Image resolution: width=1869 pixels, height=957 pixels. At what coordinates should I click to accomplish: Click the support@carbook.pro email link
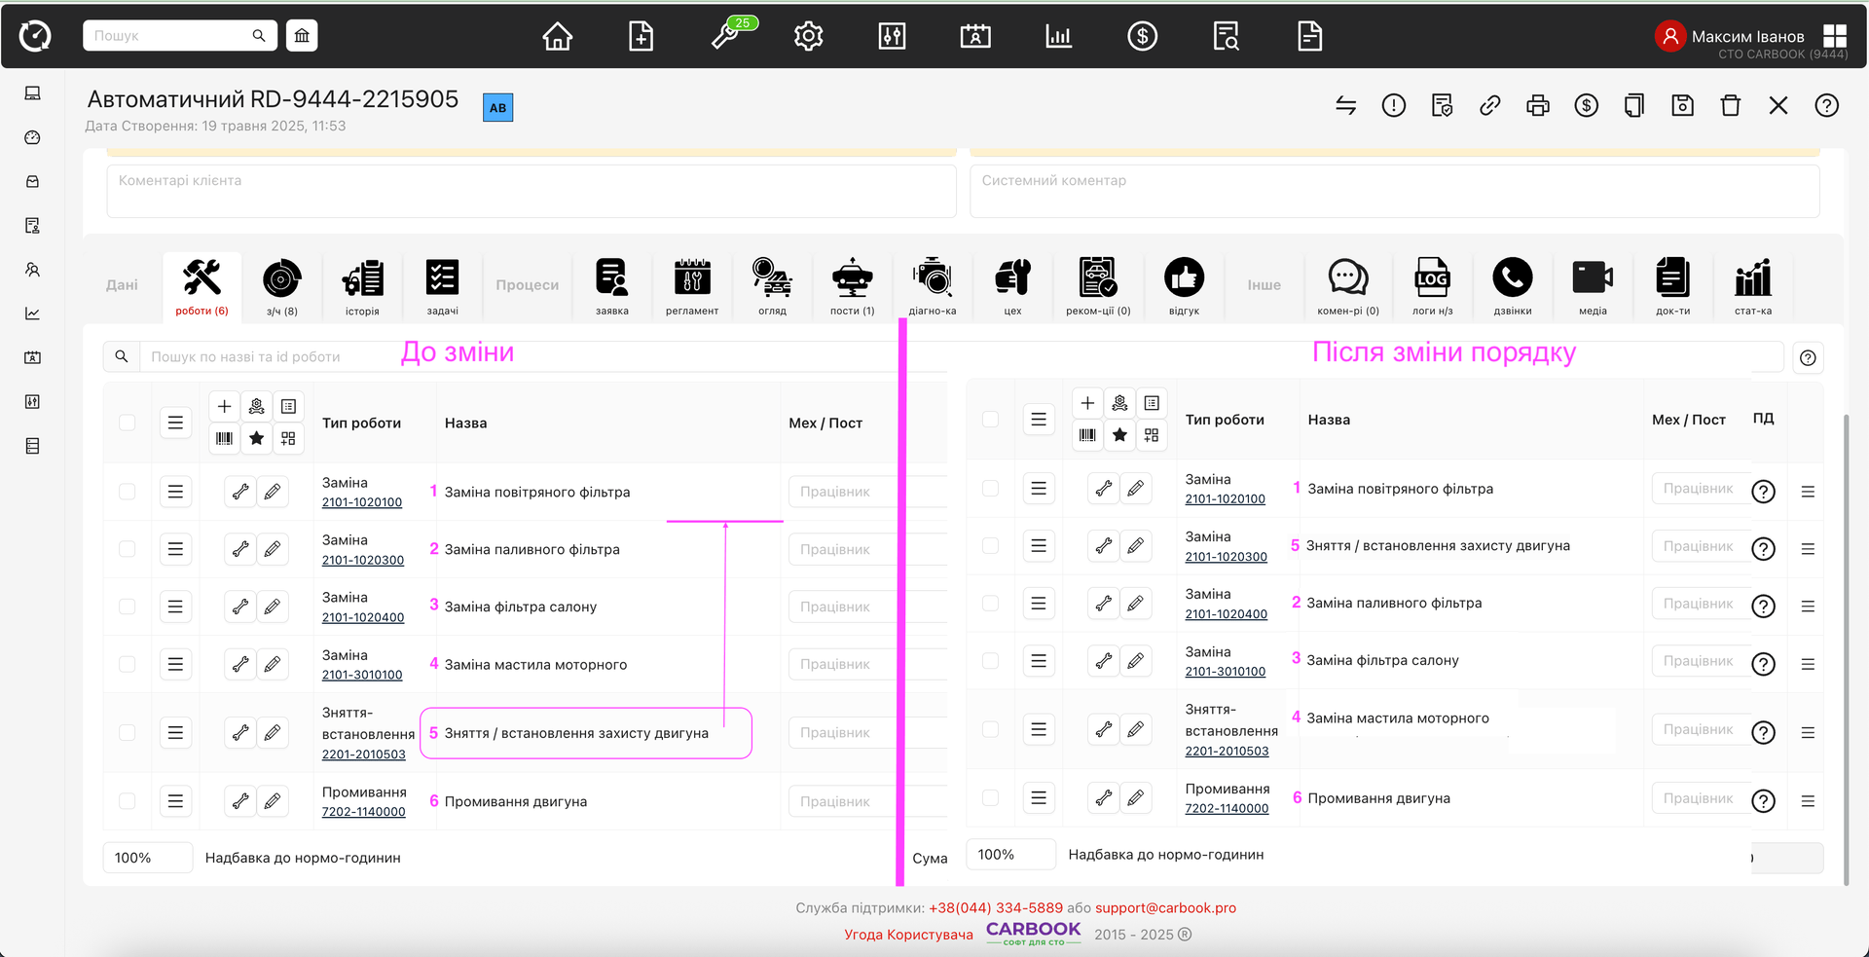click(x=1165, y=907)
